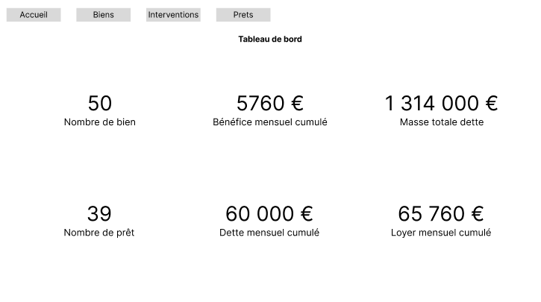Select the Bénéfice mensuel cumulé label

click(270, 122)
